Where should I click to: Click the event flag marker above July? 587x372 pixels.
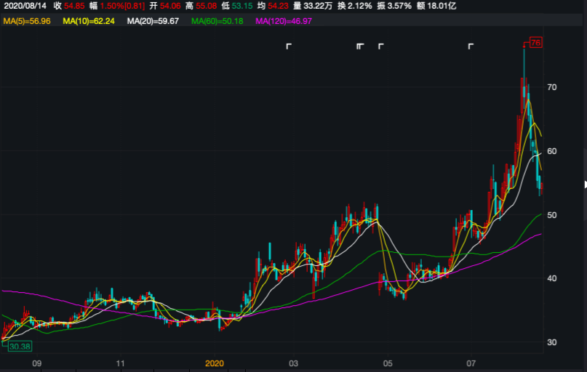pos(471,46)
